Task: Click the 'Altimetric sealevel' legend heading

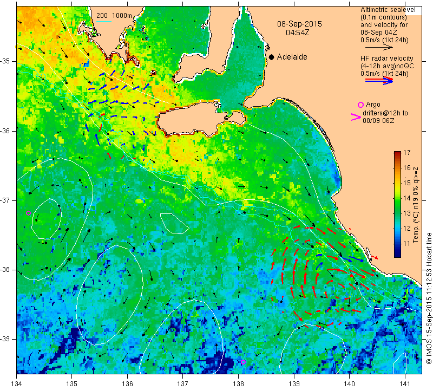Action: pos(388,10)
